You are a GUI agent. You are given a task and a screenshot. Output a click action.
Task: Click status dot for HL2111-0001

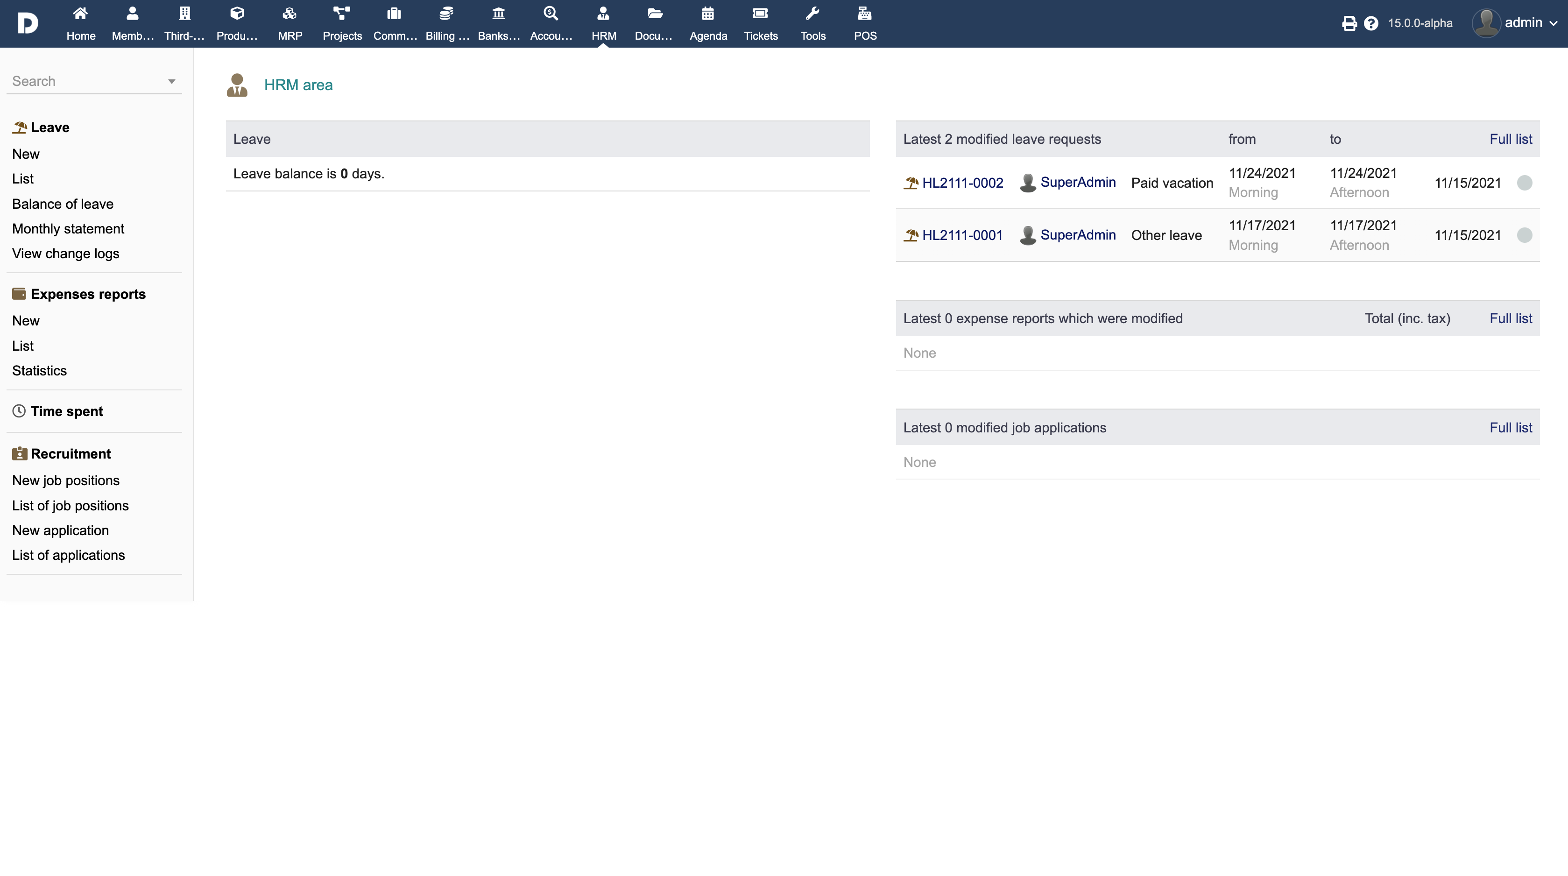1524,235
